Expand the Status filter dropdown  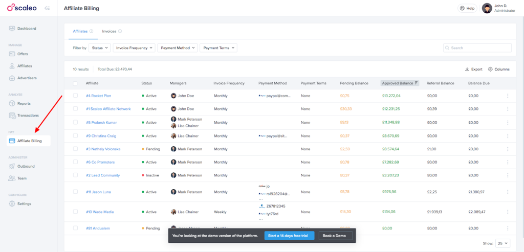tap(99, 48)
